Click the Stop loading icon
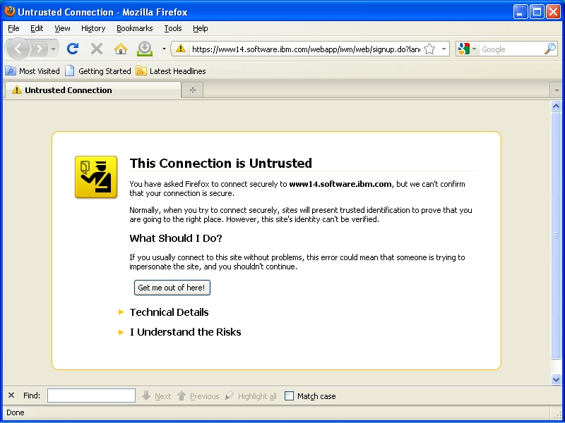The width and height of the screenshot is (565, 423). pyautogui.click(x=97, y=49)
